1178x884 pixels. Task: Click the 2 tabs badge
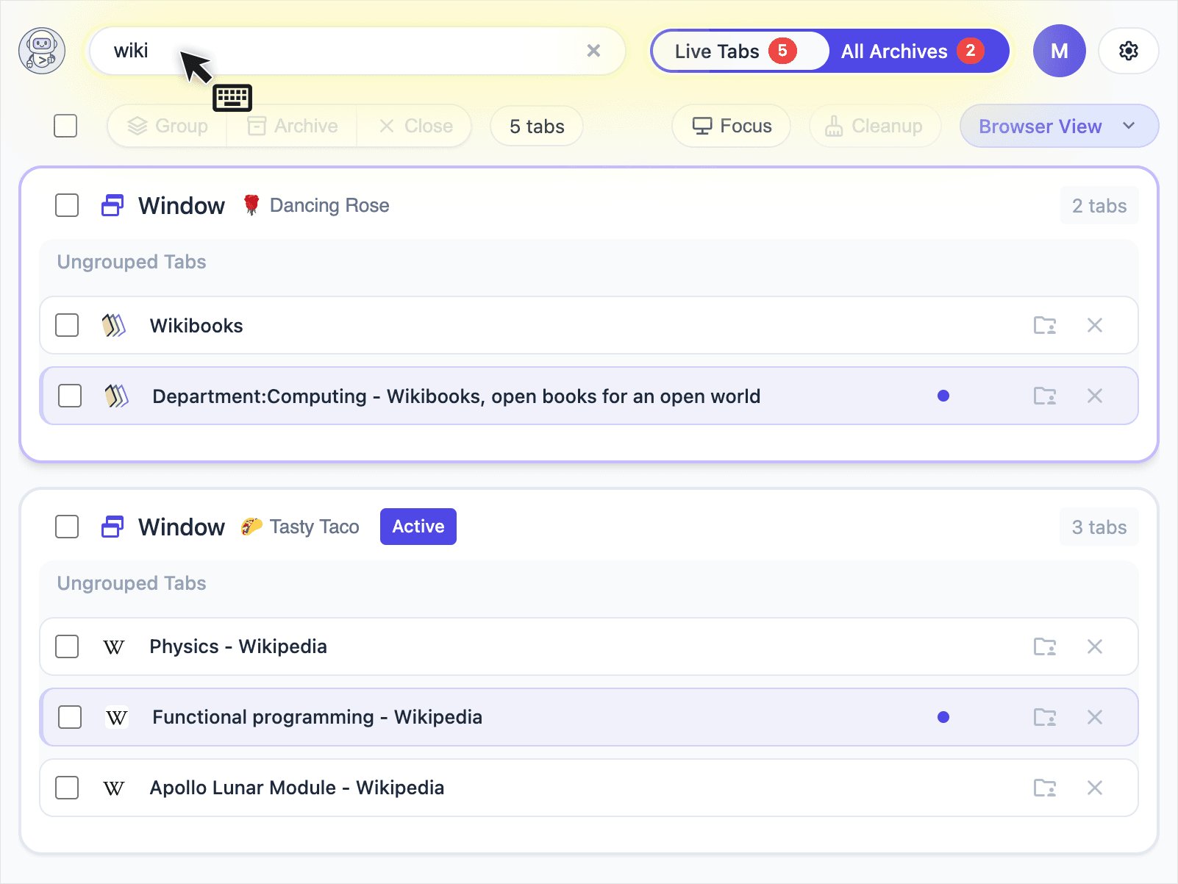tap(1099, 205)
